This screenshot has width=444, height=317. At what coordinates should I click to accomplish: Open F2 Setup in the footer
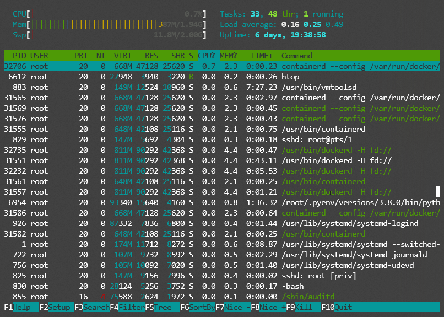[57, 307]
